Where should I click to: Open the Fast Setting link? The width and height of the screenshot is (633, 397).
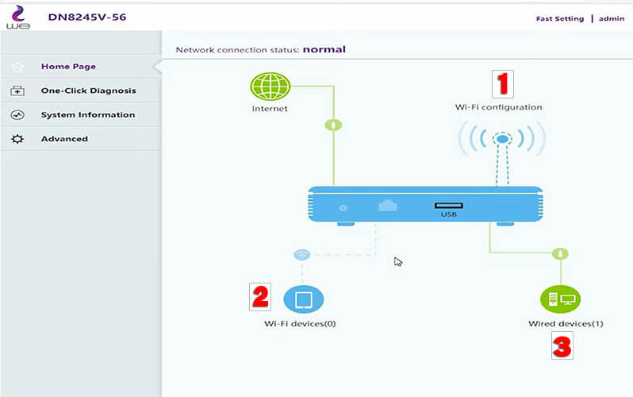(x=559, y=18)
